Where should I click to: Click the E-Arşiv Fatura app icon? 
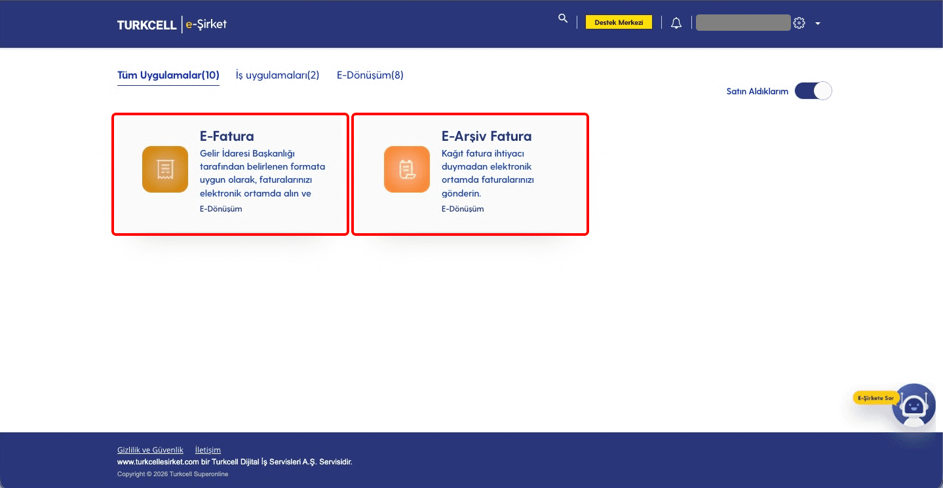pos(407,170)
